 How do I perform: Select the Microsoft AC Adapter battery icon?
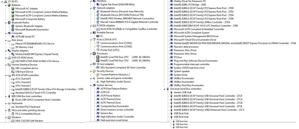(13, 9)
